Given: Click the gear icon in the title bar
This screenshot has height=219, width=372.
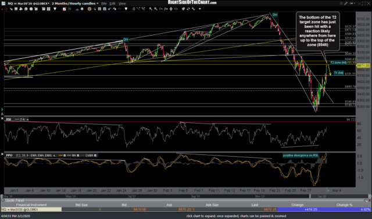Looking at the screenshot, I should (x=341, y=3).
